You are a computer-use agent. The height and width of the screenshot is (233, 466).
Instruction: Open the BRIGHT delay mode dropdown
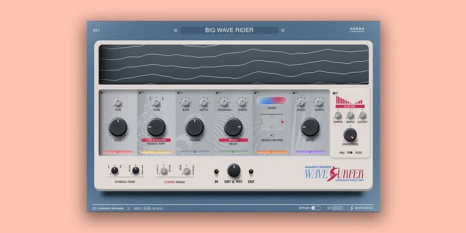234,140
